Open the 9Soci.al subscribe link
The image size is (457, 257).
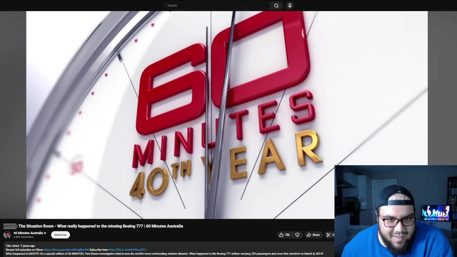click(127, 250)
